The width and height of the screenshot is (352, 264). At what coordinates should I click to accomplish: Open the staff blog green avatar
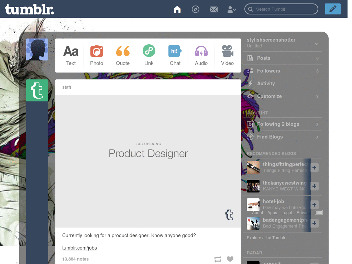click(37, 90)
